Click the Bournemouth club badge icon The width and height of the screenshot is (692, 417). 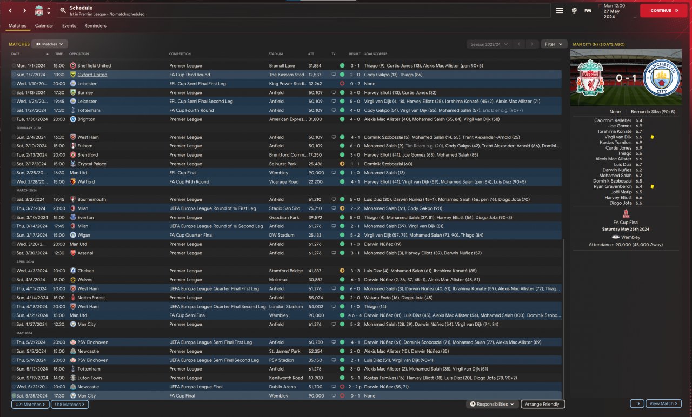click(73, 199)
